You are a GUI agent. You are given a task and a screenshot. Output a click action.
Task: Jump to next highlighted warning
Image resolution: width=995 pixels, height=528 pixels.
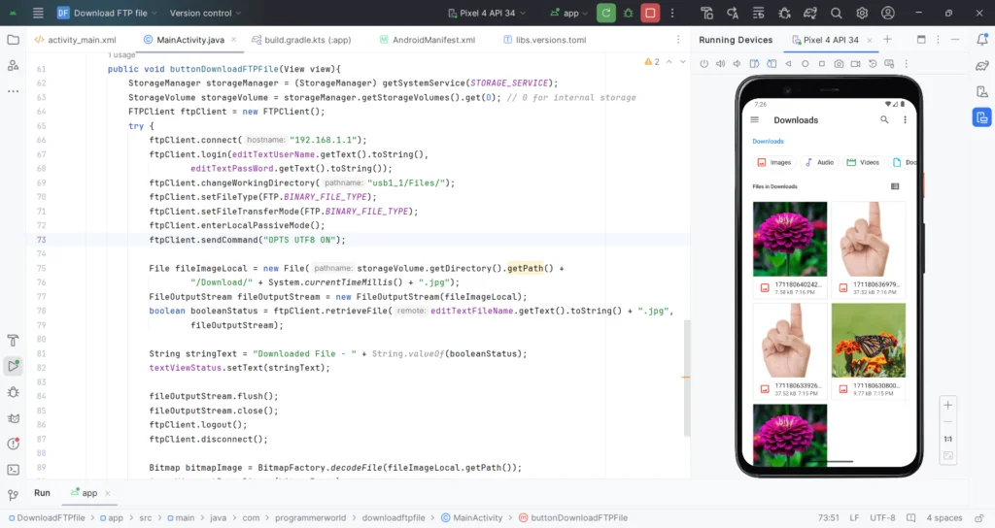coord(683,61)
